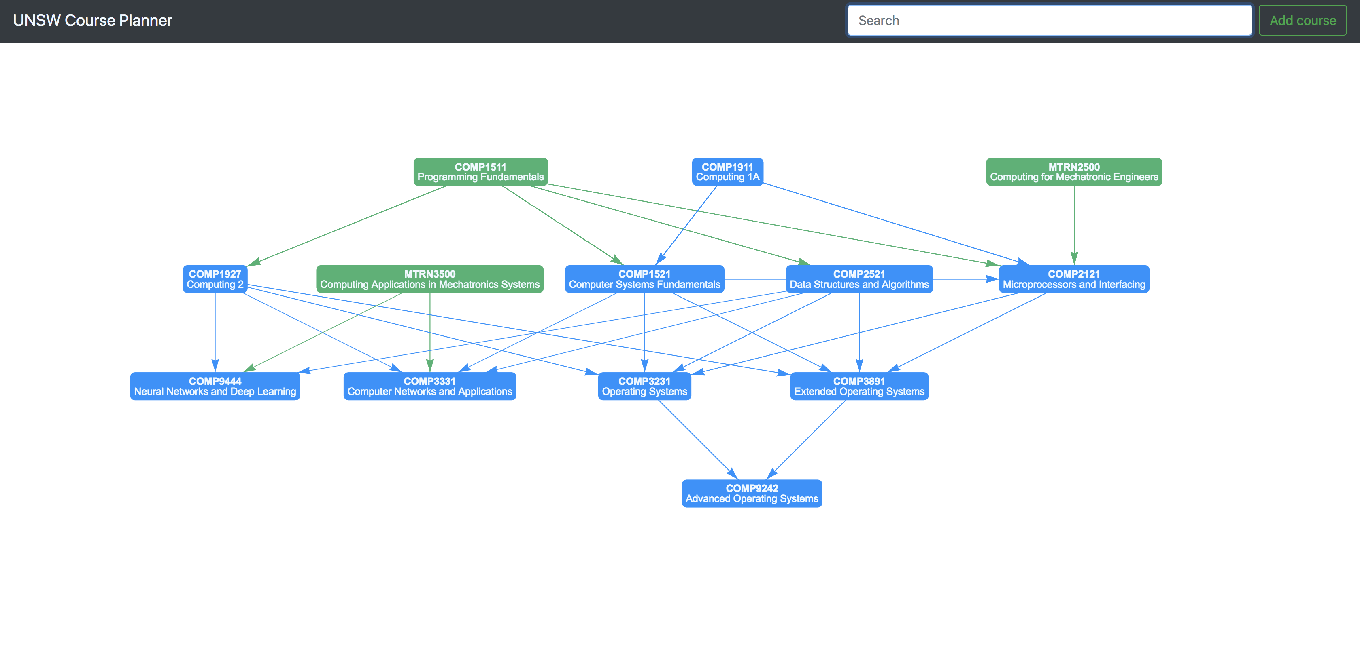The height and width of the screenshot is (671, 1360).
Task: Click the COMP3231 Operating Systems node
Action: click(644, 386)
